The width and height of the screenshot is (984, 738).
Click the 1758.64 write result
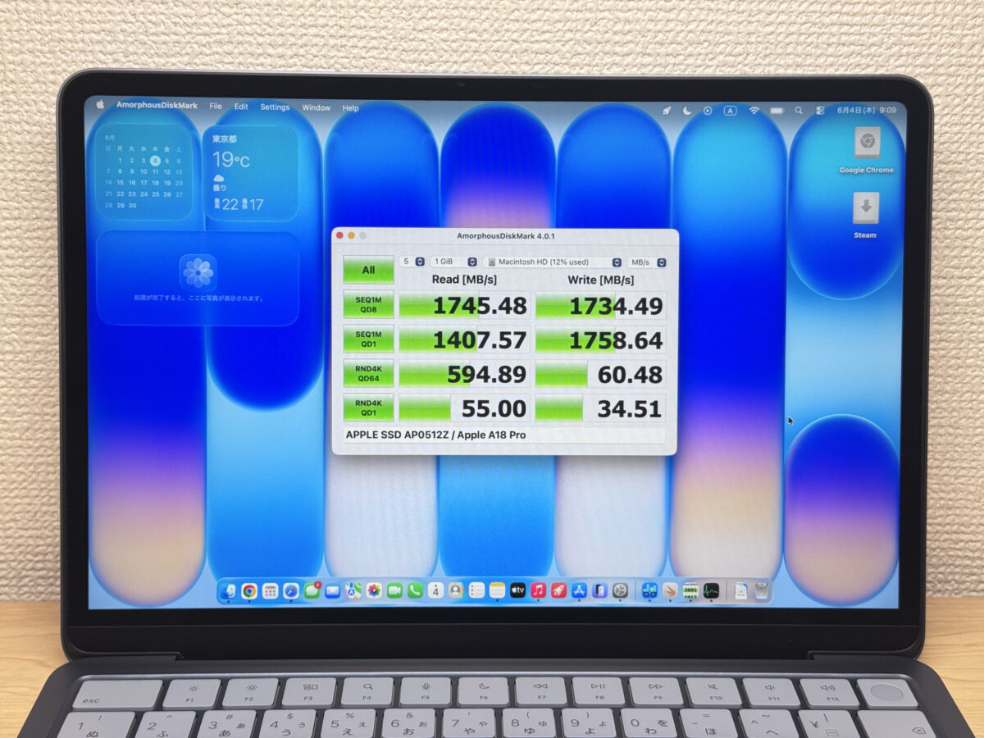point(600,340)
